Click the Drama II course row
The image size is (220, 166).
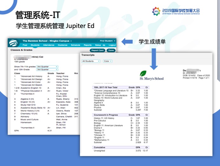pos(121,128)
